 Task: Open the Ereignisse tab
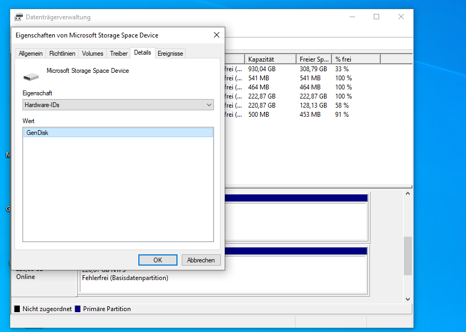click(171, 54)
